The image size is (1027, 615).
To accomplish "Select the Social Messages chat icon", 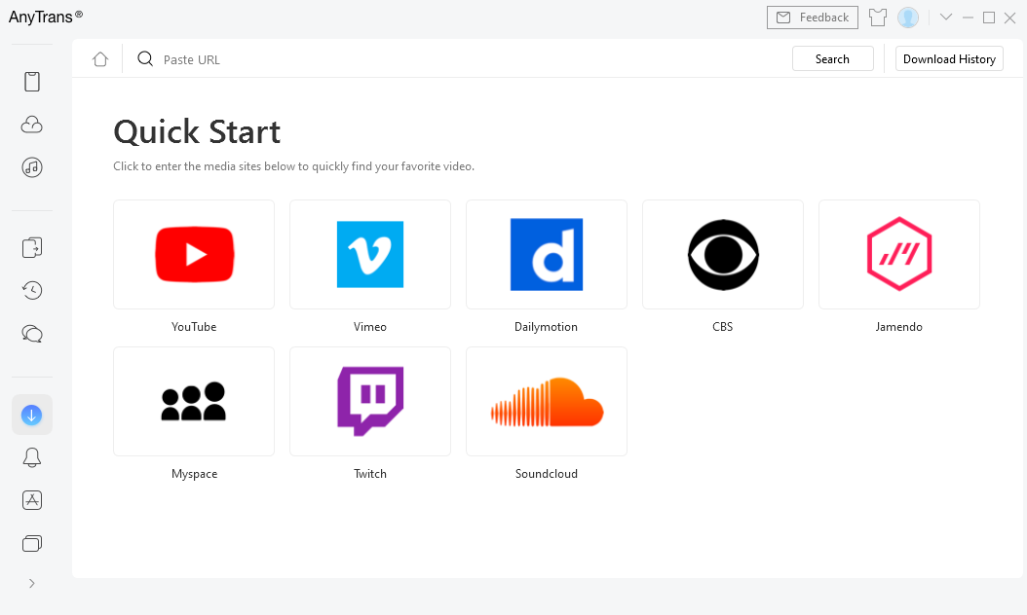I will [x=32, y=334].
